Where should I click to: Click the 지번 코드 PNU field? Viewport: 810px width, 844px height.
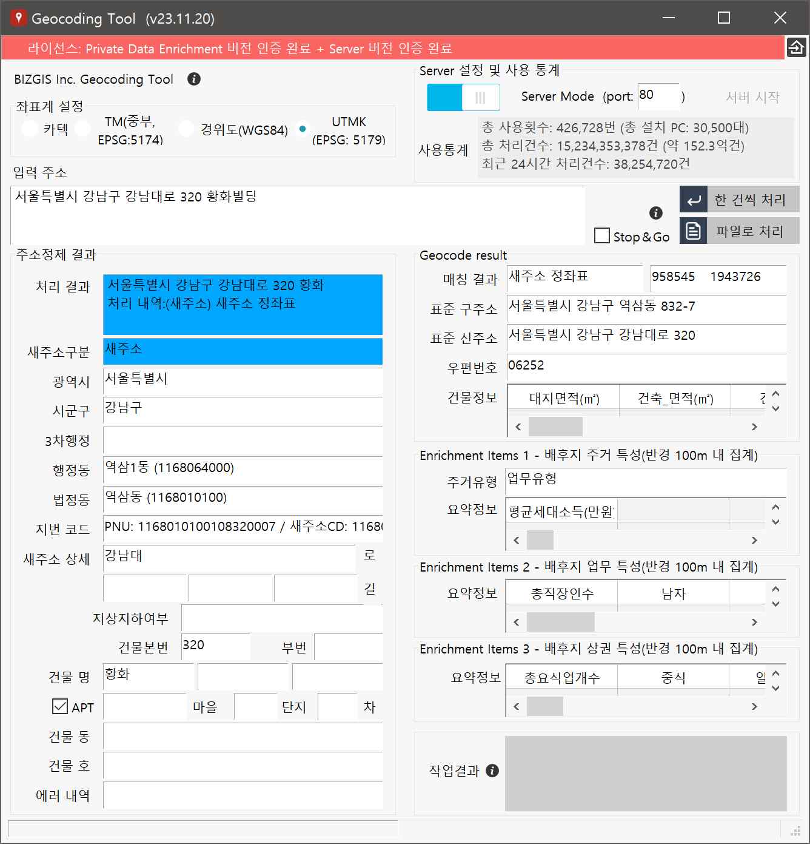pos(243,529)
